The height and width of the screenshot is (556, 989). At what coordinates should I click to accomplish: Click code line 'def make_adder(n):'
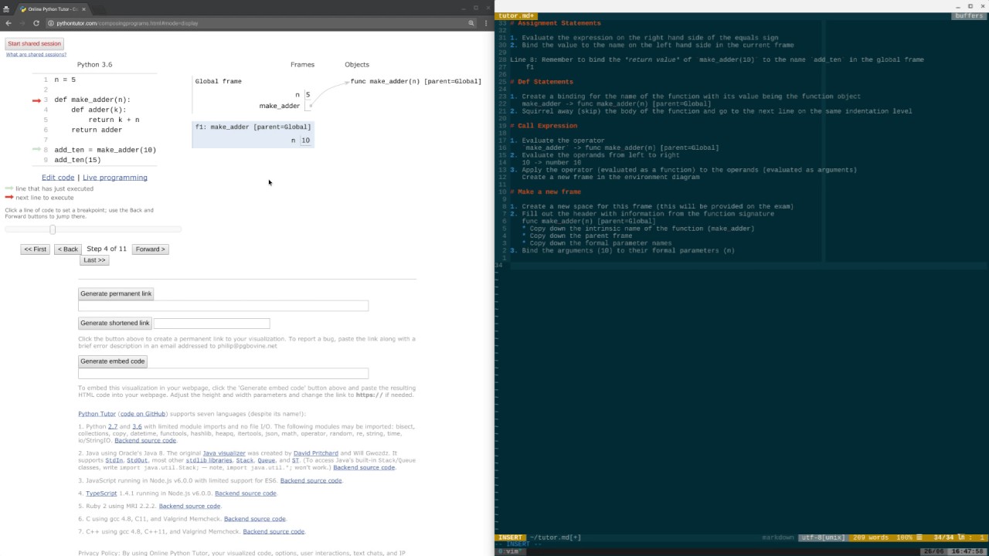pyautogui.click(x=92, y=100)
